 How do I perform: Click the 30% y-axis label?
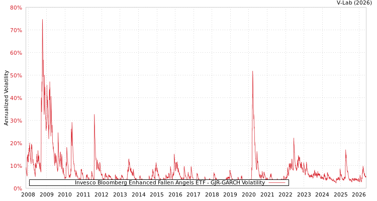coord(16,121)
